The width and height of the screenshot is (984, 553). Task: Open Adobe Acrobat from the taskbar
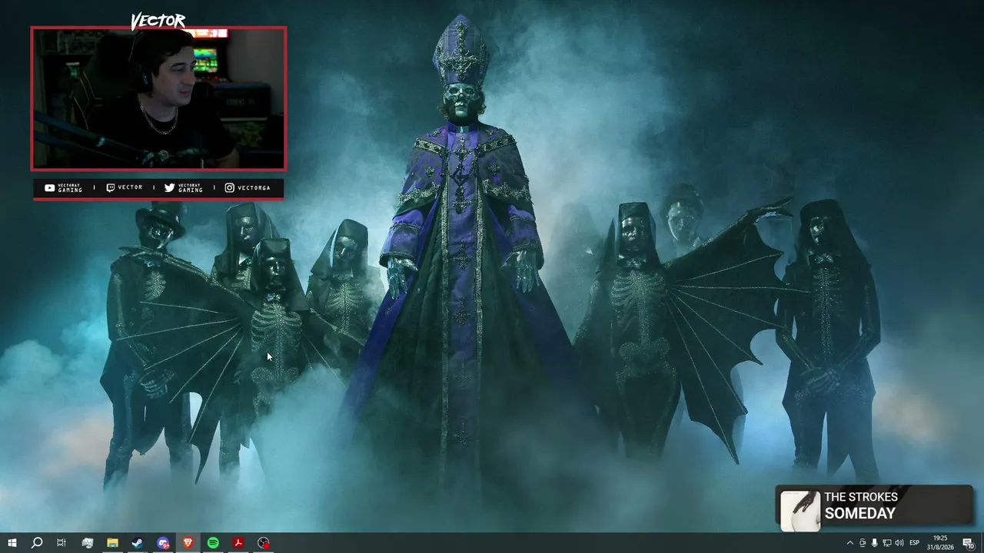238,543
